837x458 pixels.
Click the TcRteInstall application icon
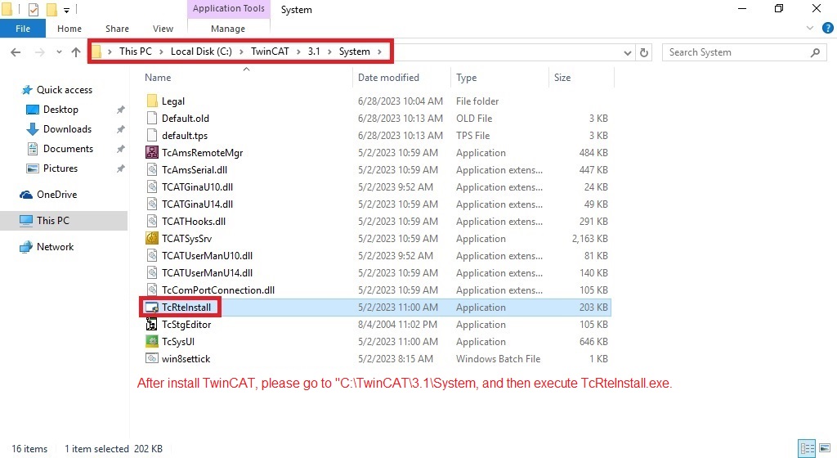(152, 308)
